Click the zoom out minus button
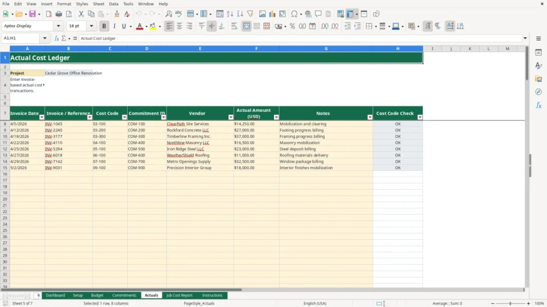 (493, 303)
